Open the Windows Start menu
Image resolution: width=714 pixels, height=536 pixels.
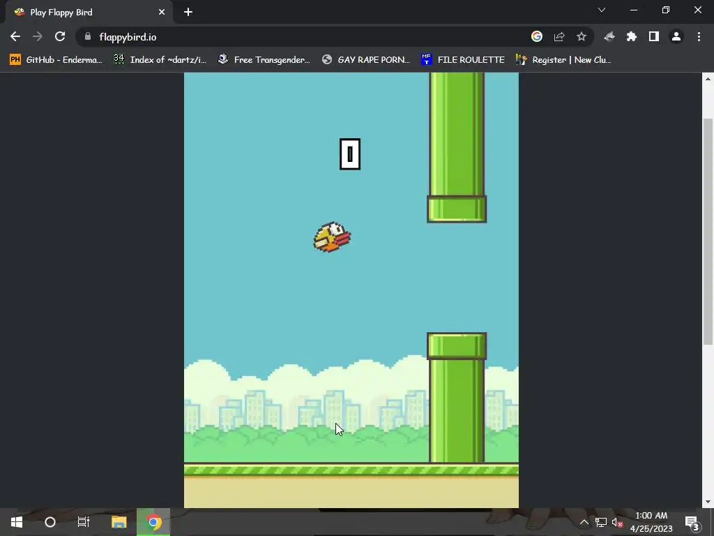click(17, 522)
